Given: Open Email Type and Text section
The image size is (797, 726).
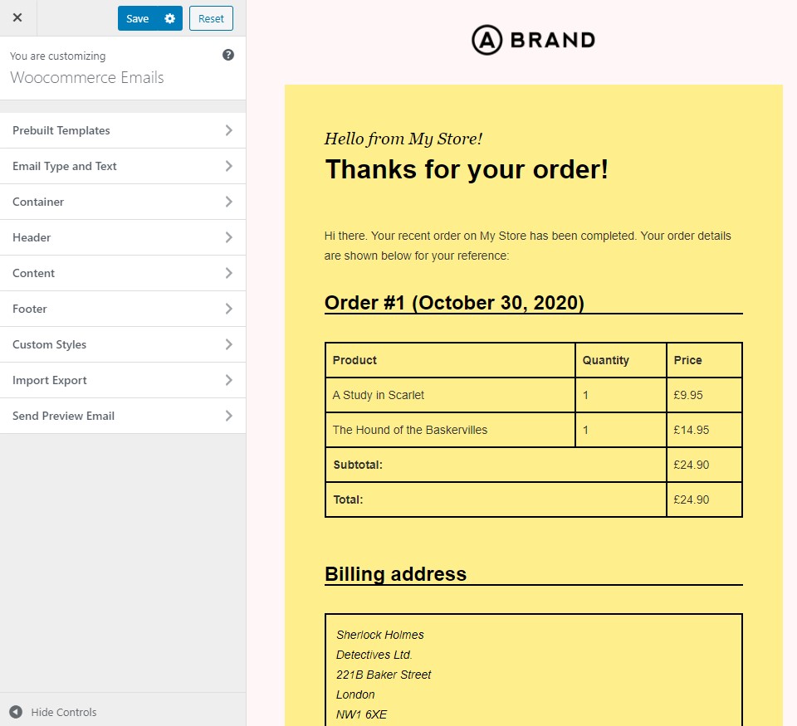Looking at the screenshot, I should (x=65, y=166).
